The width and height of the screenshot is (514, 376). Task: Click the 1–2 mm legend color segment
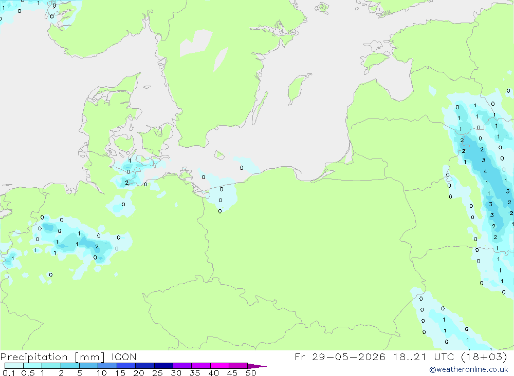[x=51, y=366]
